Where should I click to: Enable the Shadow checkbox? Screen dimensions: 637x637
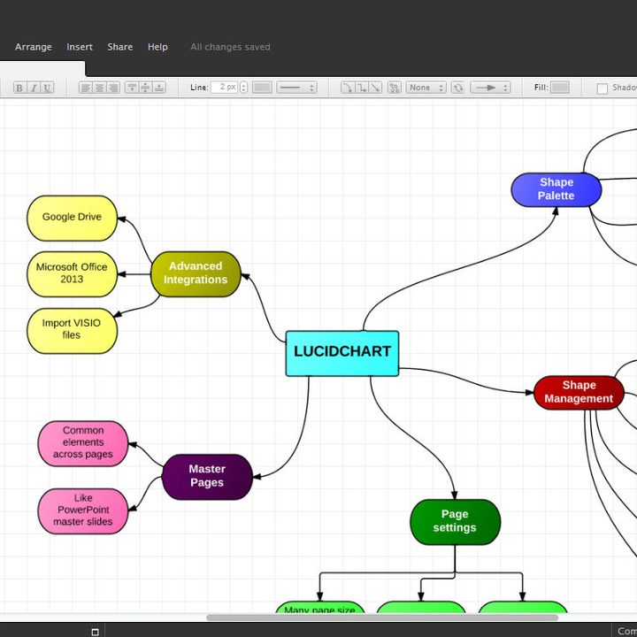(602, 88)
